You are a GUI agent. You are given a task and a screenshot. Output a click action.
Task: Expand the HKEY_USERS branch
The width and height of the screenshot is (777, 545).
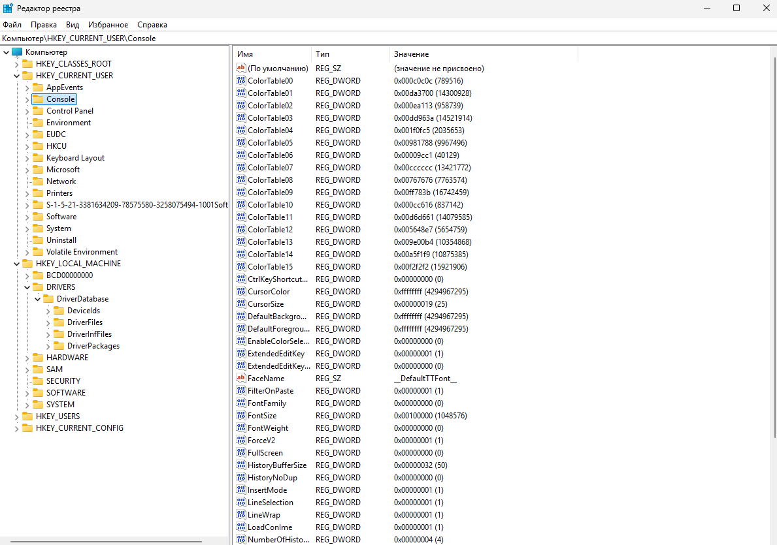(17, 416)
